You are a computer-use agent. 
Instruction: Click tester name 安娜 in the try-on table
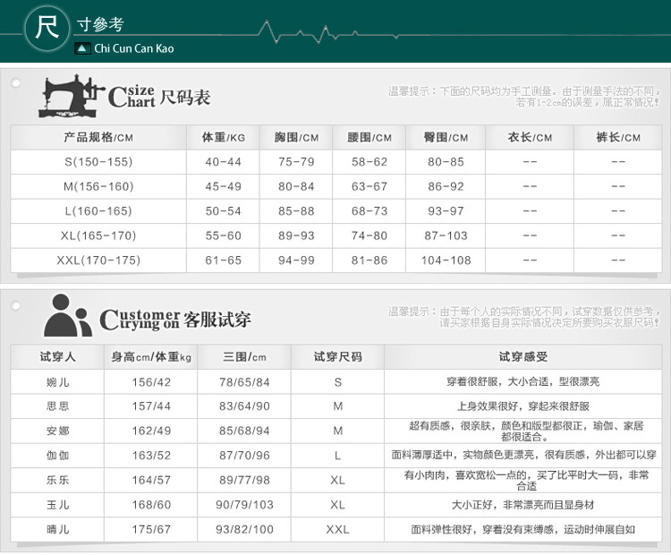coord(57,431)
